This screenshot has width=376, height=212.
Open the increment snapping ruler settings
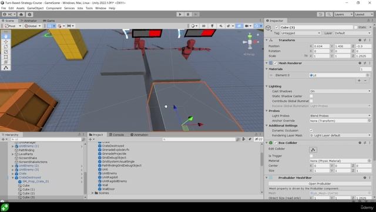click(x=70, y=26)
